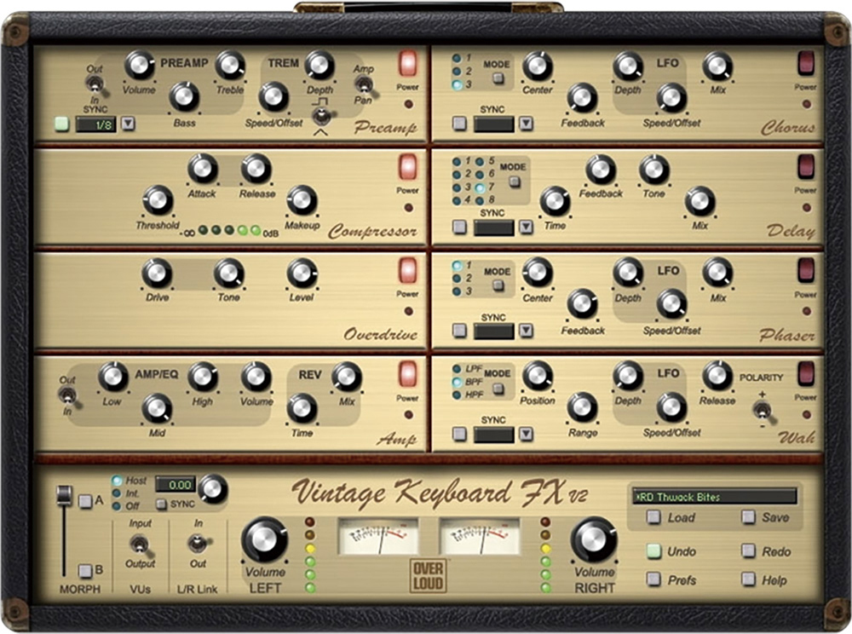Select morph snapshot B
Image resolution: width=852 pixels, height=634 pixels.
pos(85,571)
